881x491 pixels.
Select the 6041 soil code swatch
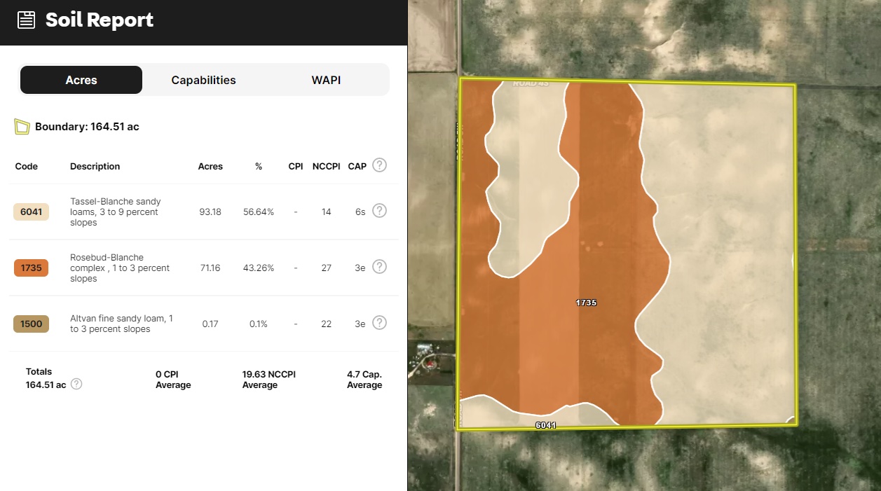click(x=31, y=212)
